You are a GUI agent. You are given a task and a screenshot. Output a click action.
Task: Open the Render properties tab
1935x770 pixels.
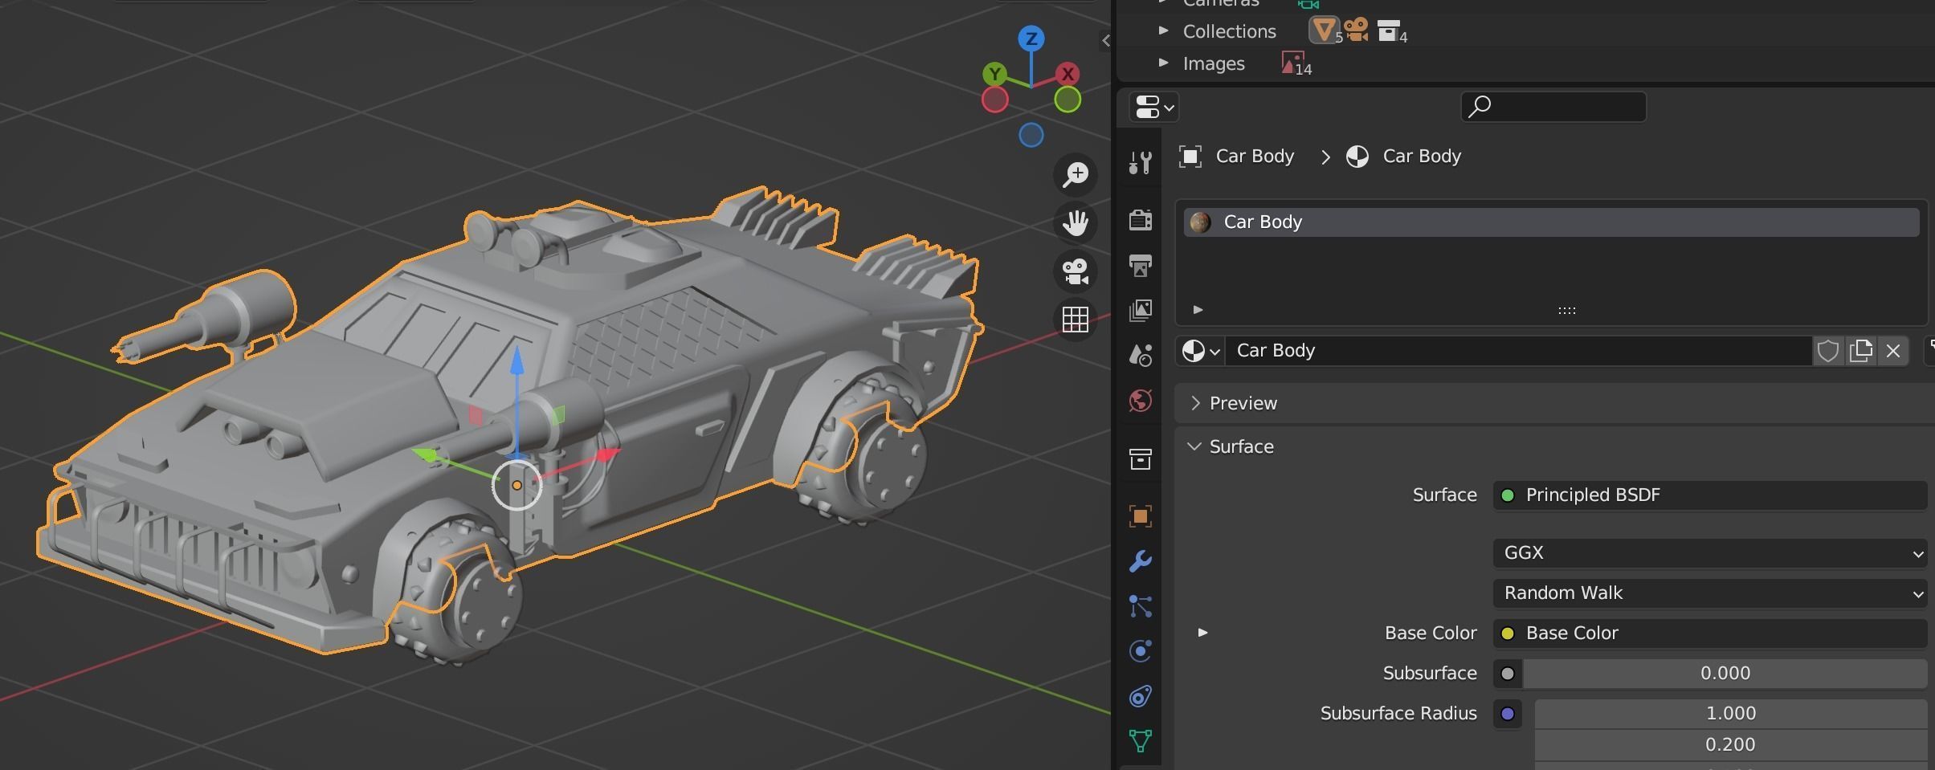coord(1140,219)
